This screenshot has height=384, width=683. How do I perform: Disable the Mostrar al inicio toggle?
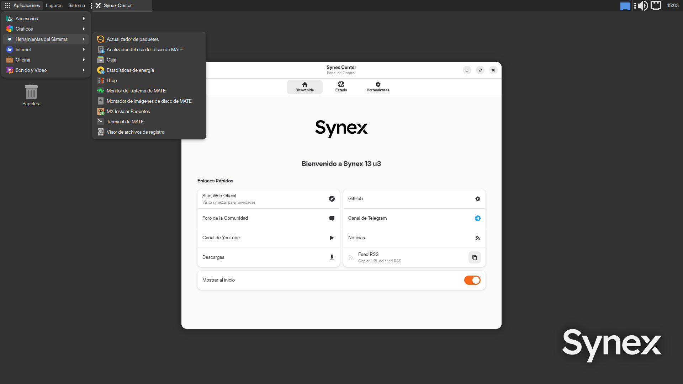(472, 280)
